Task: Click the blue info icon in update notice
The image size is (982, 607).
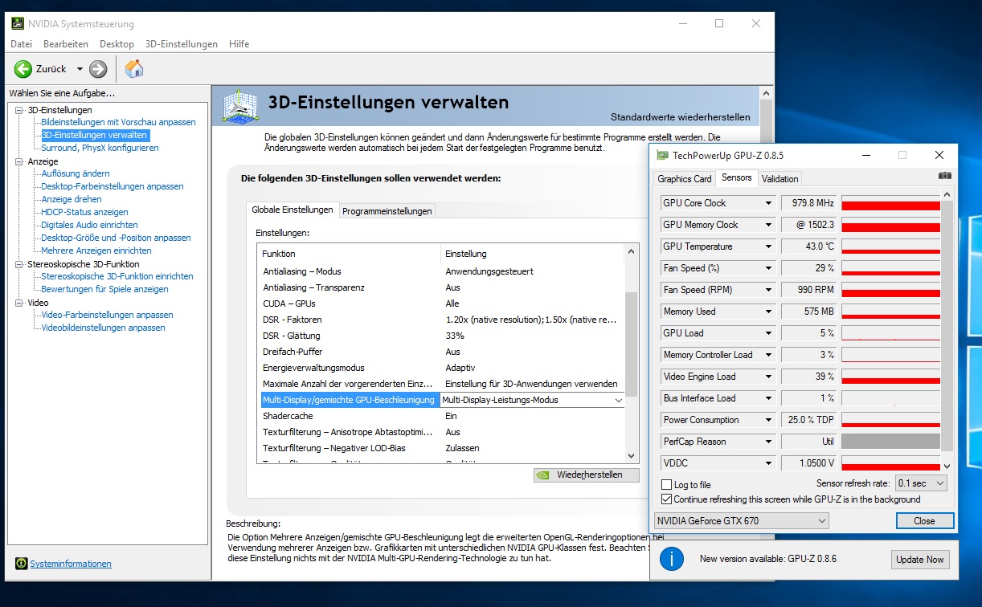Action: point(672,558)
